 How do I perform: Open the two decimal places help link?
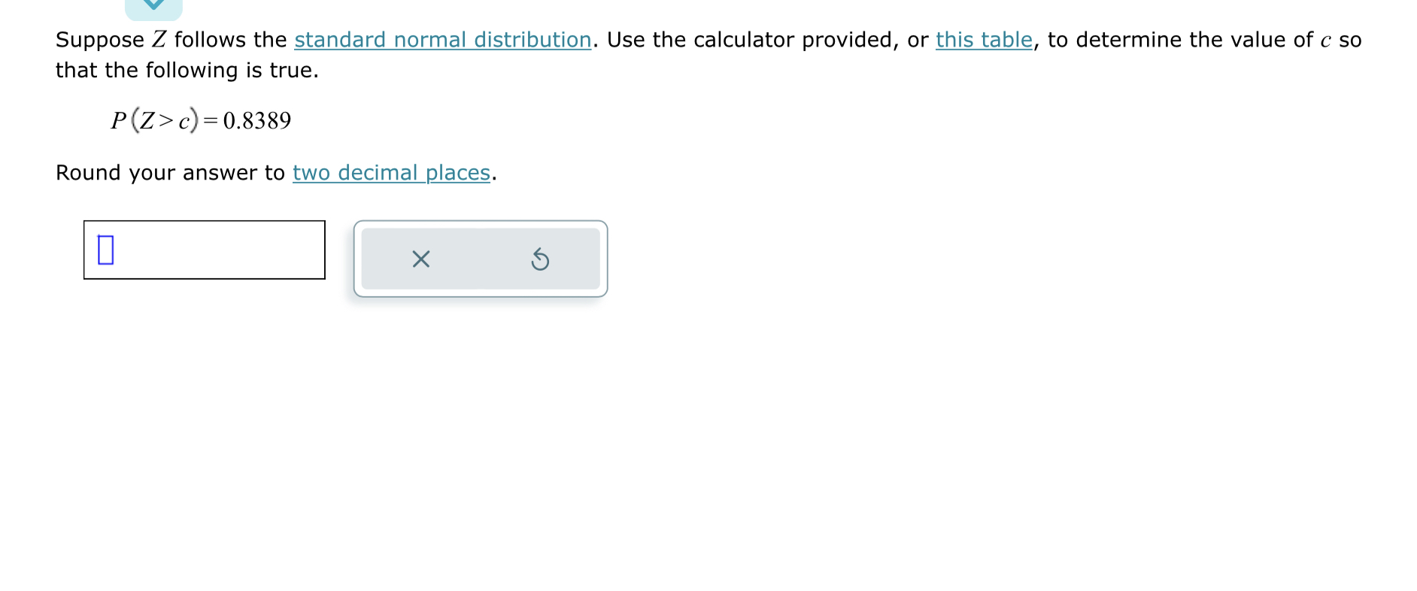[x=391, y=172]
